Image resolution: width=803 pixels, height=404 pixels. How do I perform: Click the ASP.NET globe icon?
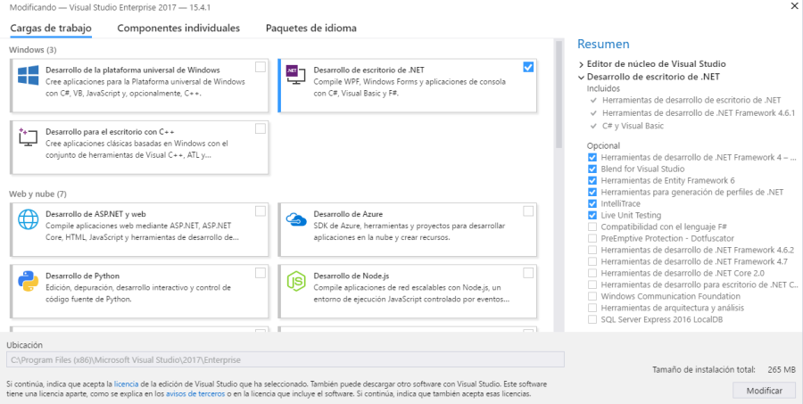point(29,219)
